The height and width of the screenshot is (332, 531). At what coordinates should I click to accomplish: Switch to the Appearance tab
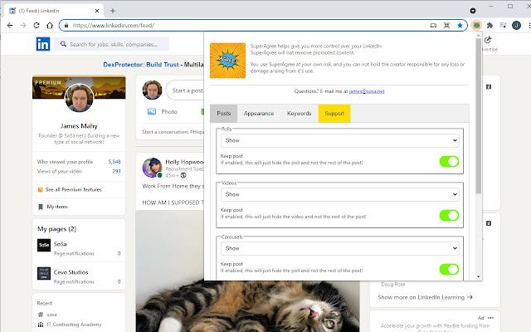(x=259, y=114)
